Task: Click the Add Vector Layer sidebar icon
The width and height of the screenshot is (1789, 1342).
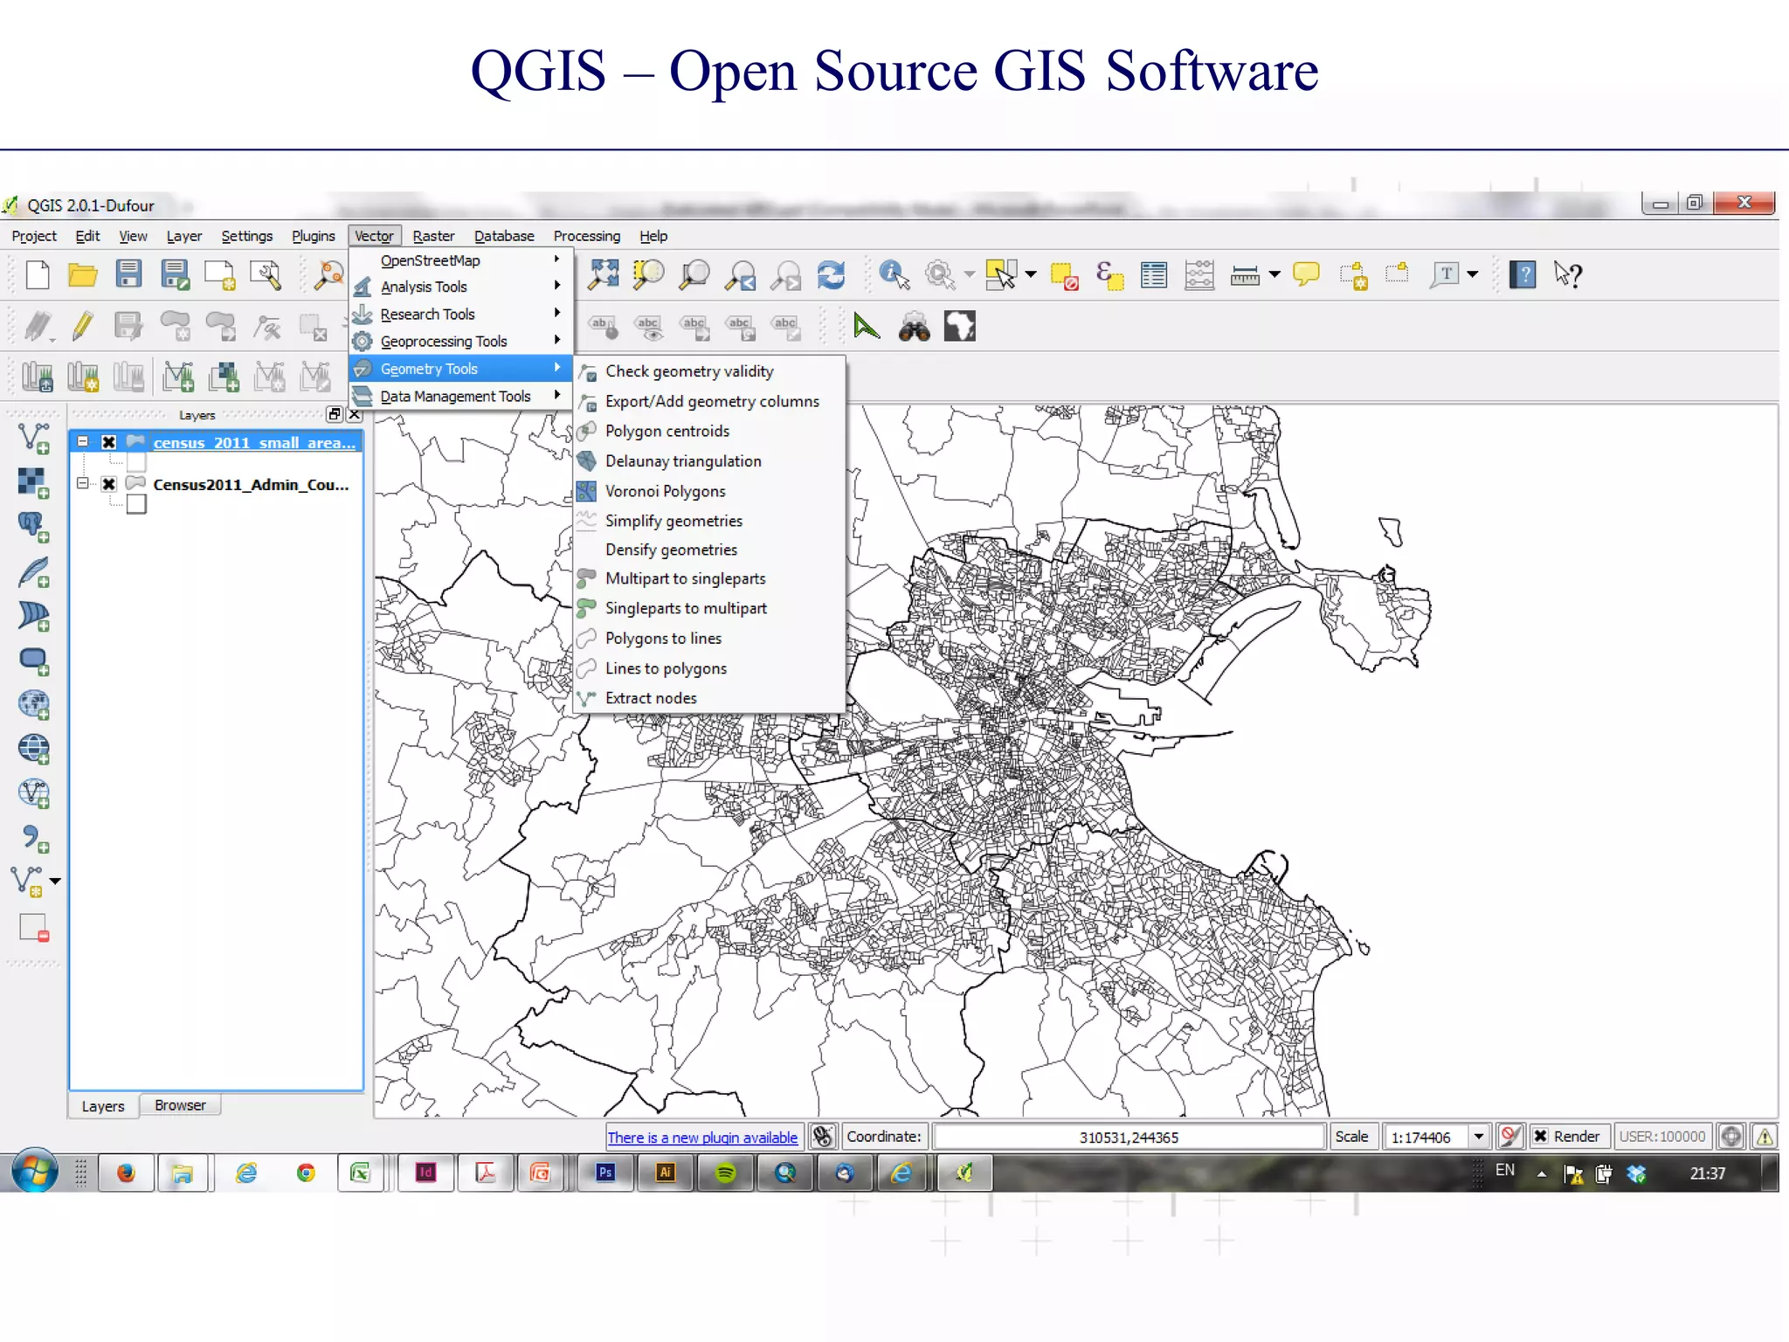Action: coord(33,437)
